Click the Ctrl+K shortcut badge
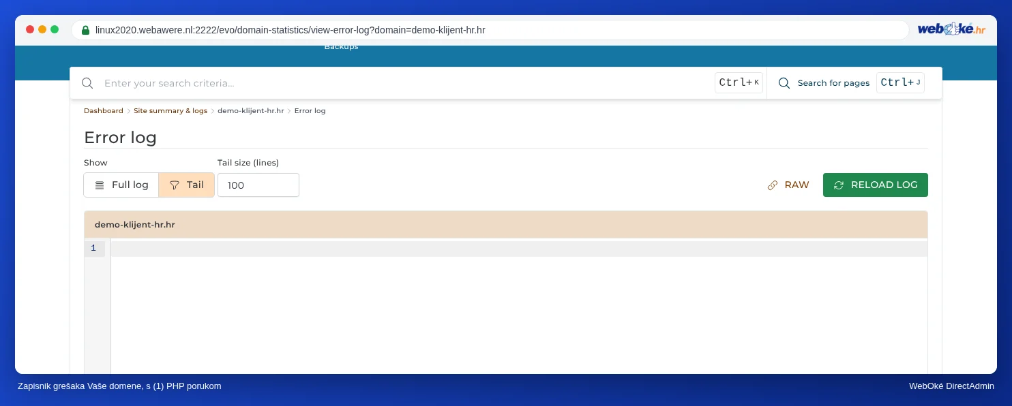The width and height of the screenshot is (1012, 406). pyautogui.click(x=739, y=82)
